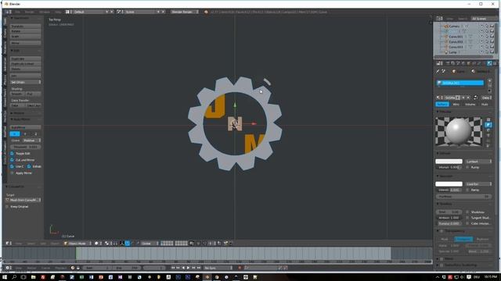Set preview type to cube
The height and width of the screenshot is (281, 501).
click(x=488, y=130)
